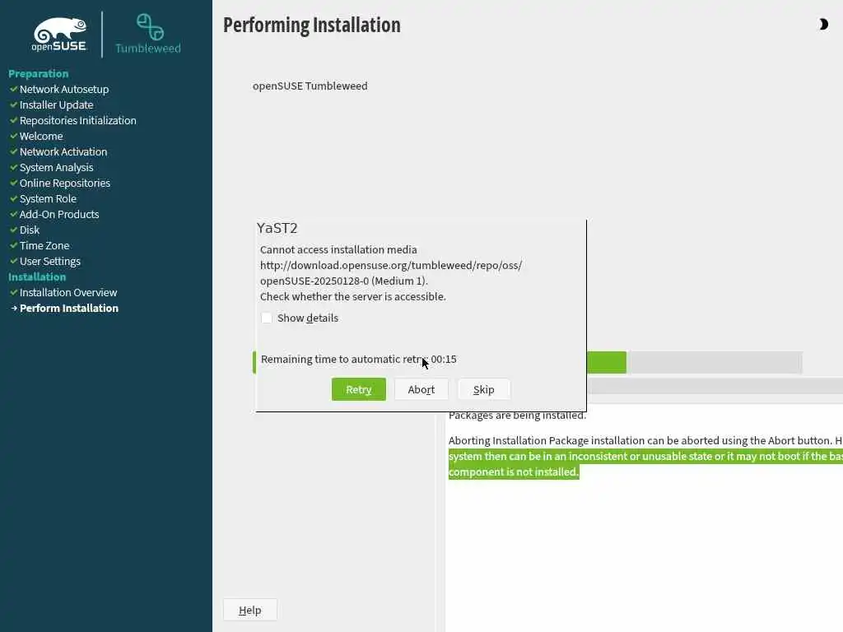Click the openSUSE-20250128-0 (Medium 1) text
The image size is (843, 632).
tap(344, 281)
